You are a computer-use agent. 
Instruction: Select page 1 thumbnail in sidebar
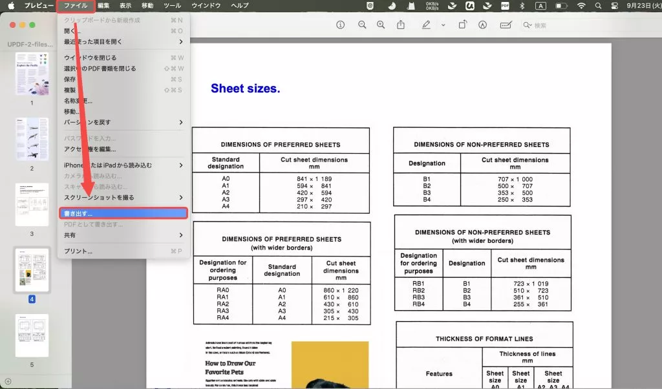tap(32, 74)
